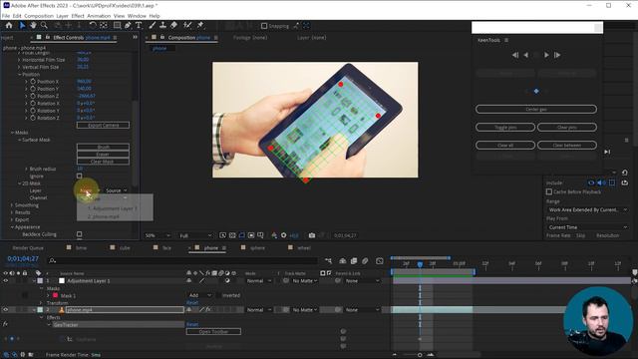Click the KeenTools panel menu icon
Screen dimensions: 638x359
(506, 40)
